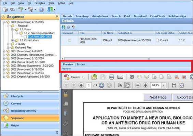Collapse the 0008 (Amendment) 4/15/2005 node
The image size is (193, 136).
pyautogui.click(x=4, y=22)
